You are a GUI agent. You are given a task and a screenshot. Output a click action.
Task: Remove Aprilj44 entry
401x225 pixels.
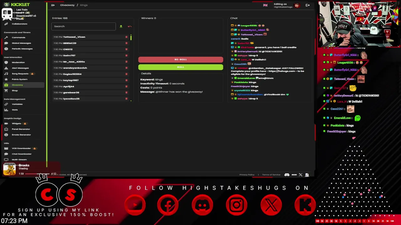126,87
